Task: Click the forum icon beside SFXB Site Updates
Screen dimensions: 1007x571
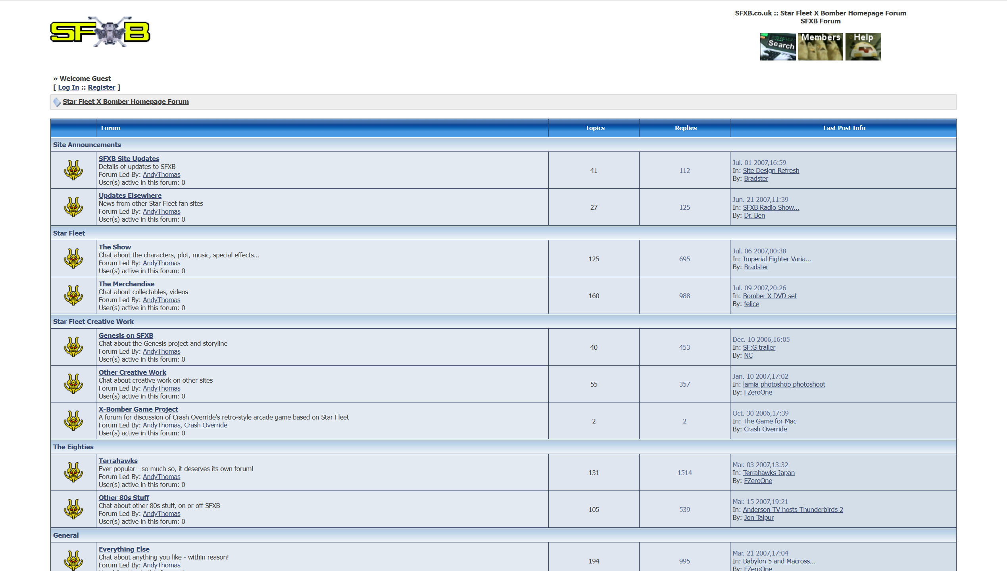Action: point(73,170)
